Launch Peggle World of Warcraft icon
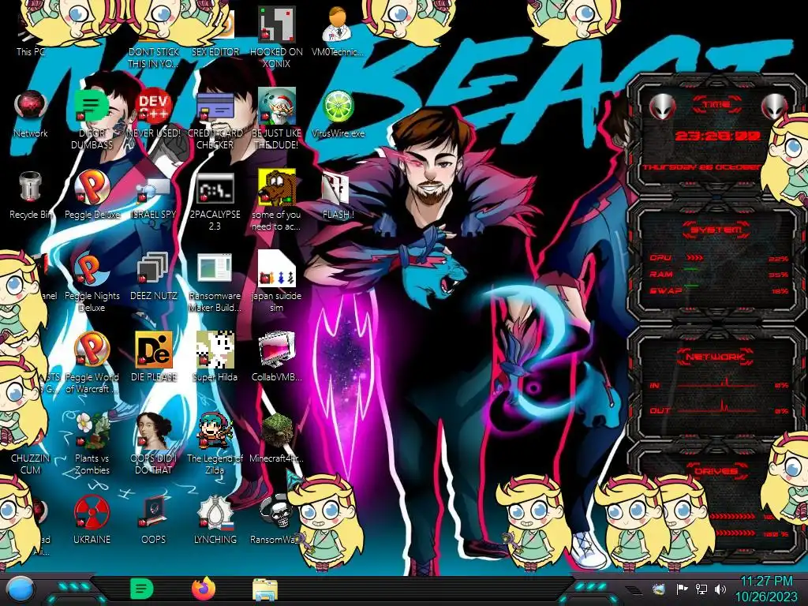Screen dimensions: 808x606 click(92, 363)
